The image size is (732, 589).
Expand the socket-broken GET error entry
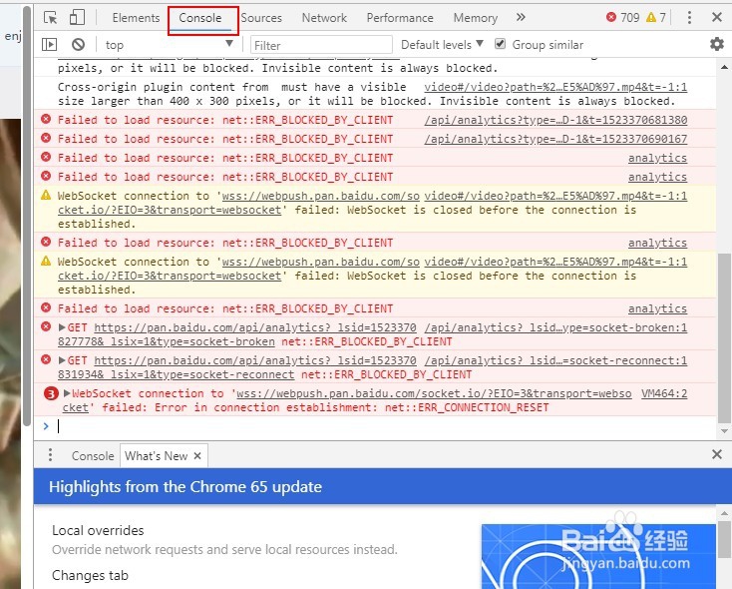[62, 327]
